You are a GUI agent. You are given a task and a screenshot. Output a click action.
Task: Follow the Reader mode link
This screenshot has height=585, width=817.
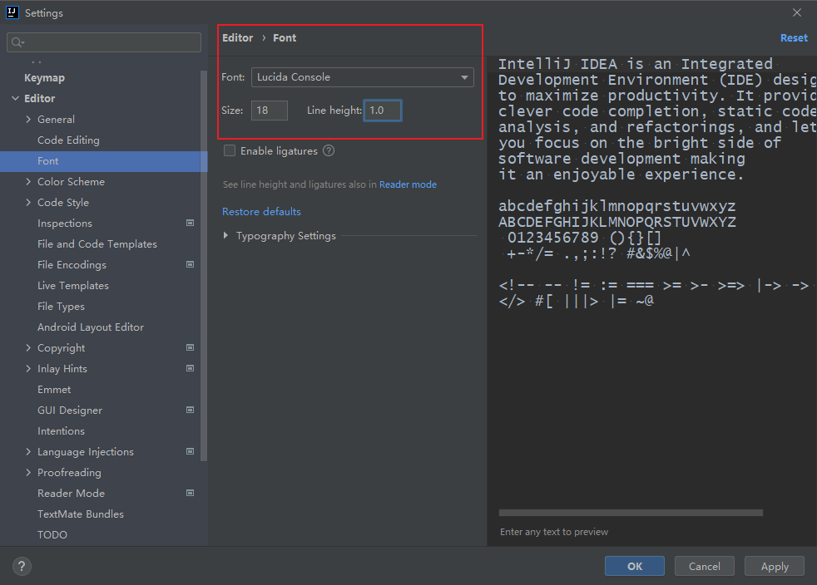pyautogui.click(x=408, y=184)
